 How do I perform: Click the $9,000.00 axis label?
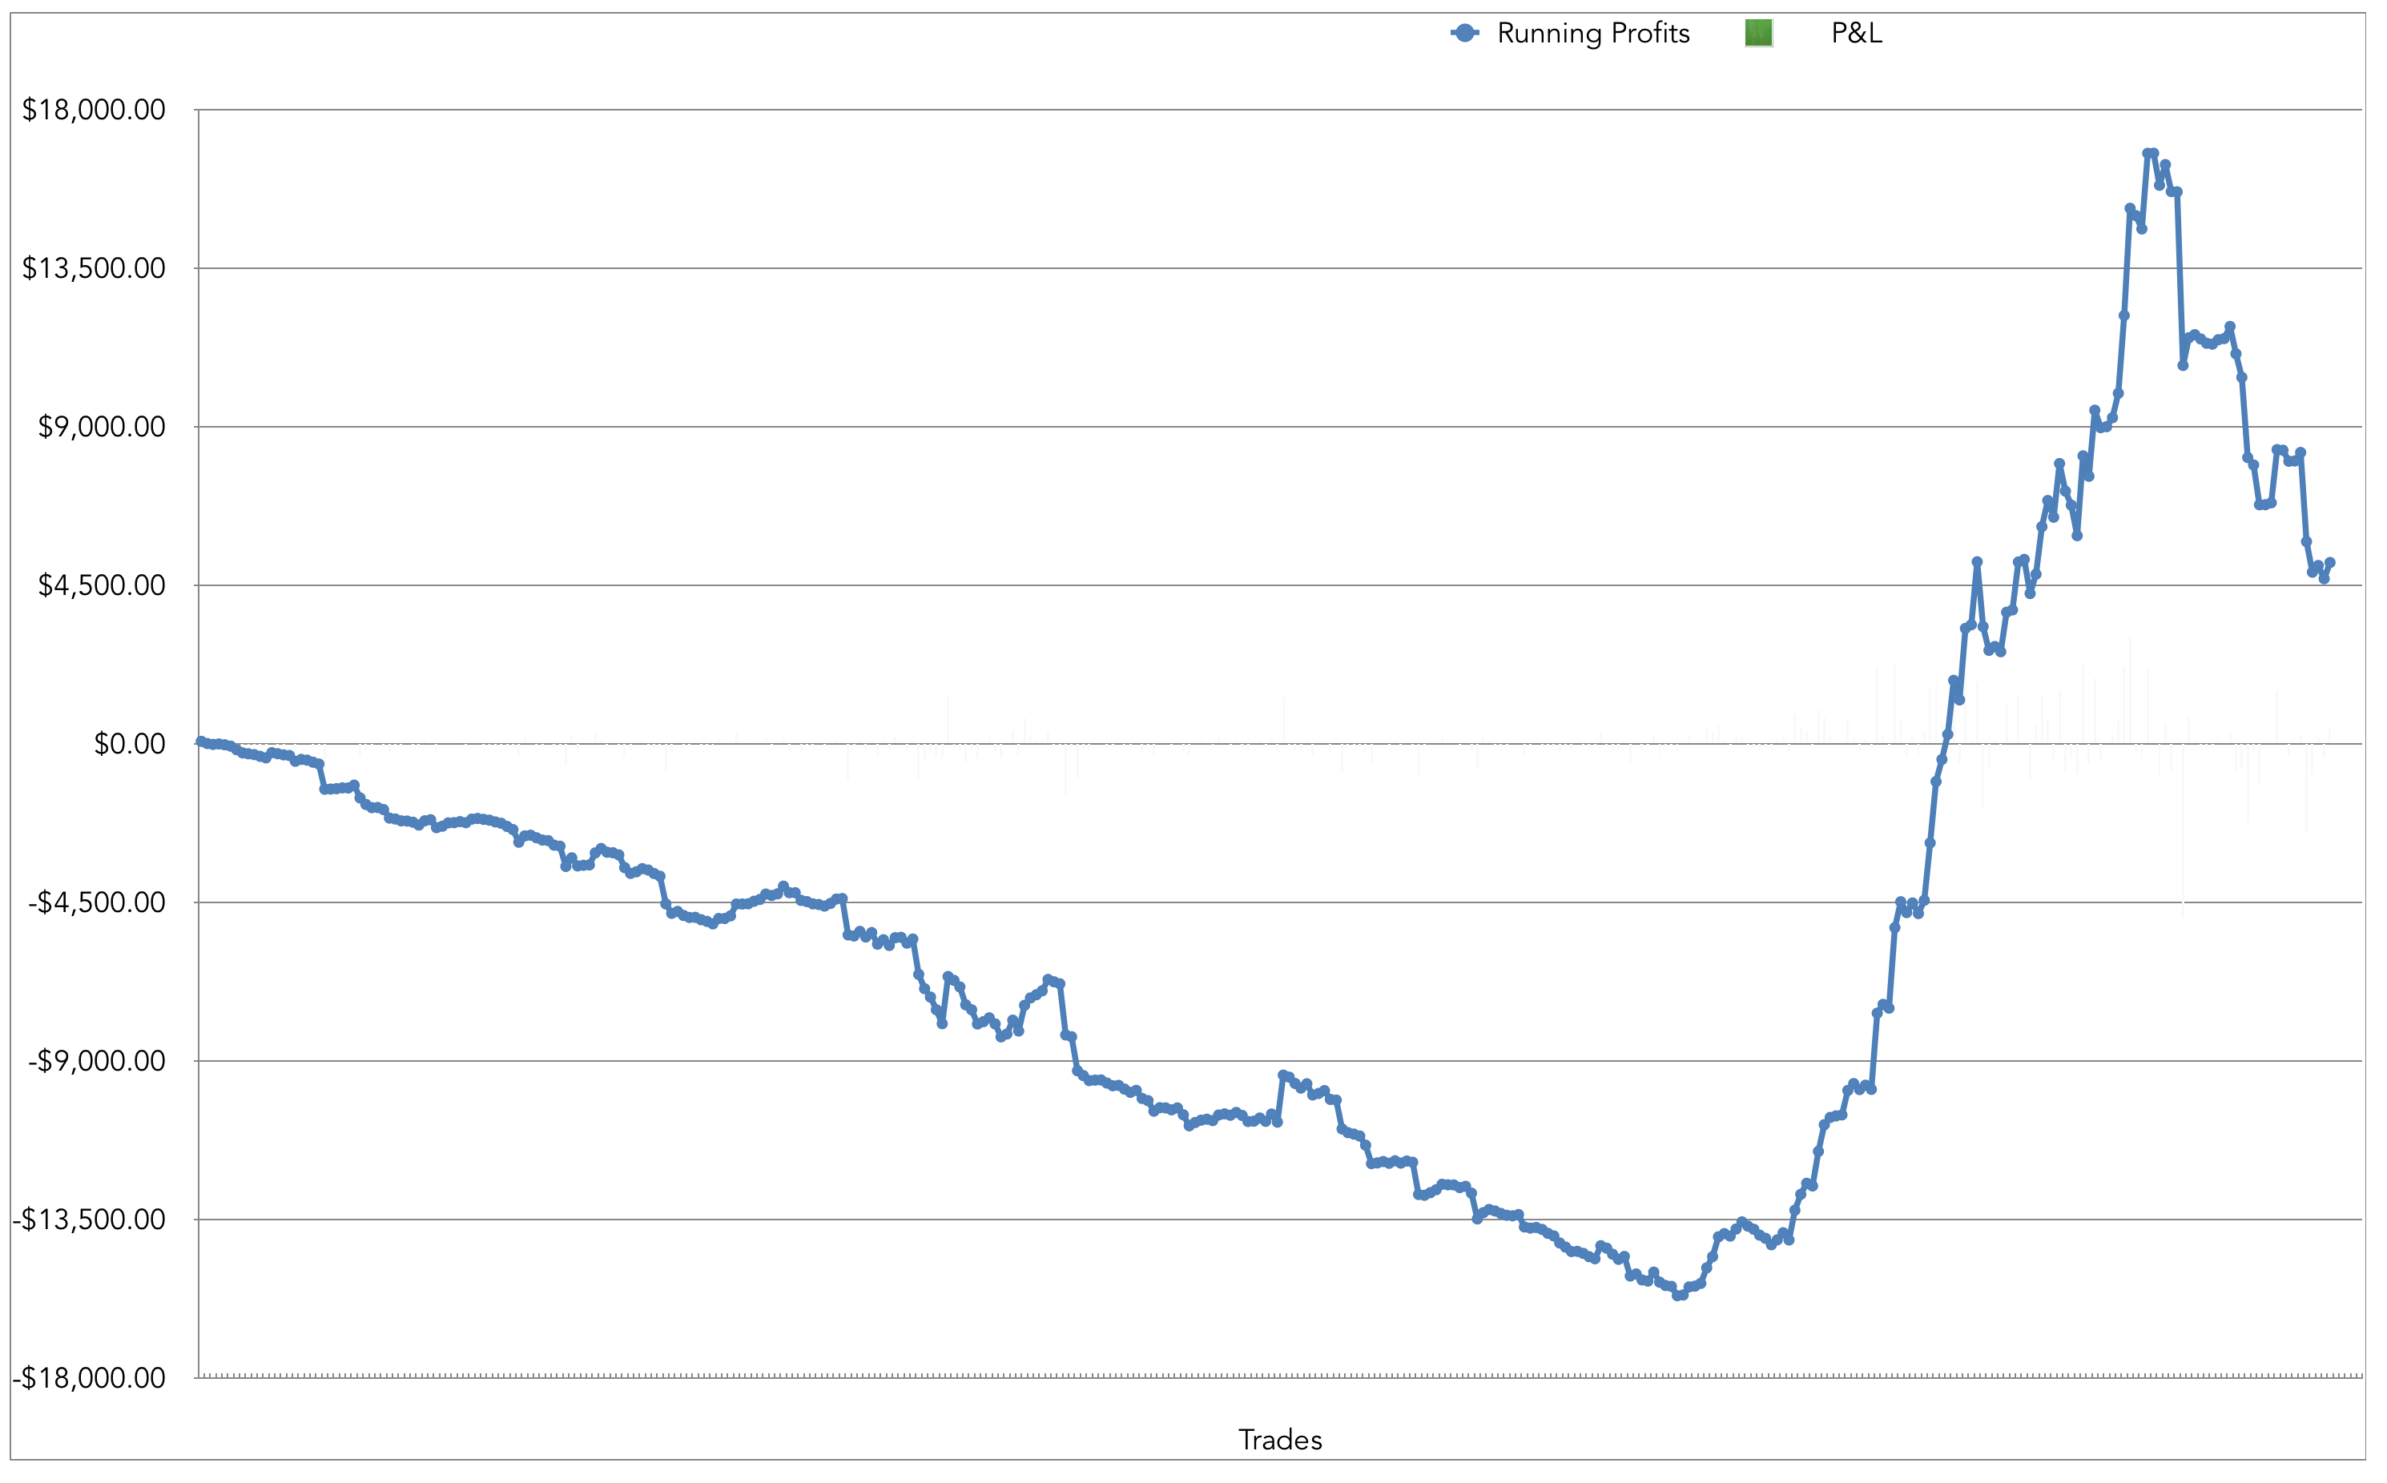coord(101,427)
